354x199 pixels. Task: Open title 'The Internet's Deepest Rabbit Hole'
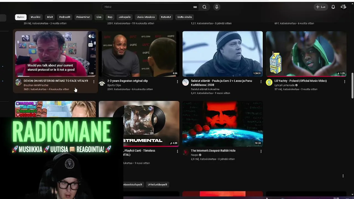[x=213, y=151]
